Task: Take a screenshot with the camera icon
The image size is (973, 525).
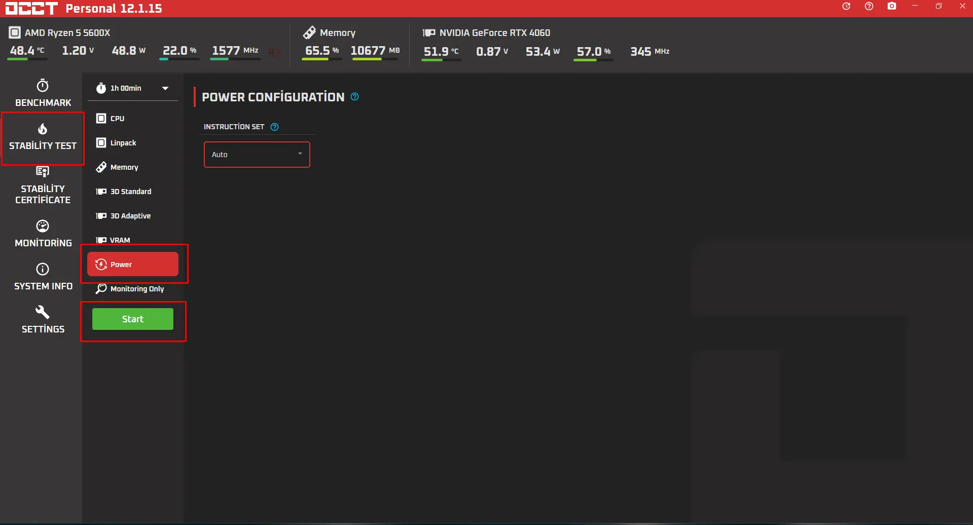Action: tap(892, 7)
